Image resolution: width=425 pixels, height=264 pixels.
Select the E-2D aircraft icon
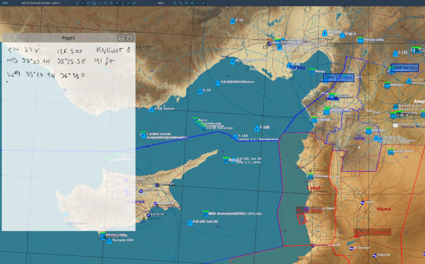click(x=200, y=91)
